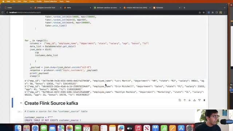Click the share icon in address bar
233x131 pixels.
pos(200,12)
